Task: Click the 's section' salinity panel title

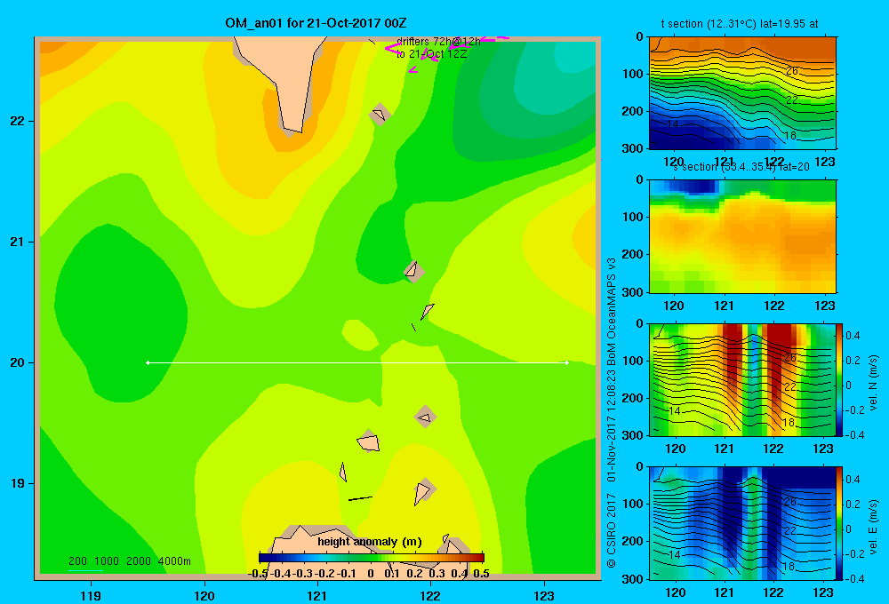Action: (741, 167)
